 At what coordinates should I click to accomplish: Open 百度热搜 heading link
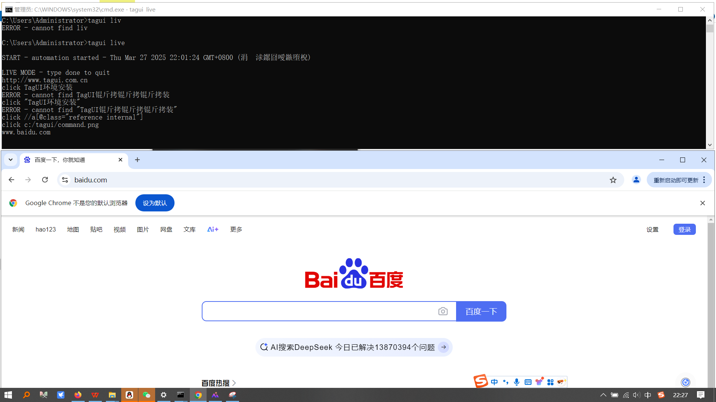coord(219,383)
